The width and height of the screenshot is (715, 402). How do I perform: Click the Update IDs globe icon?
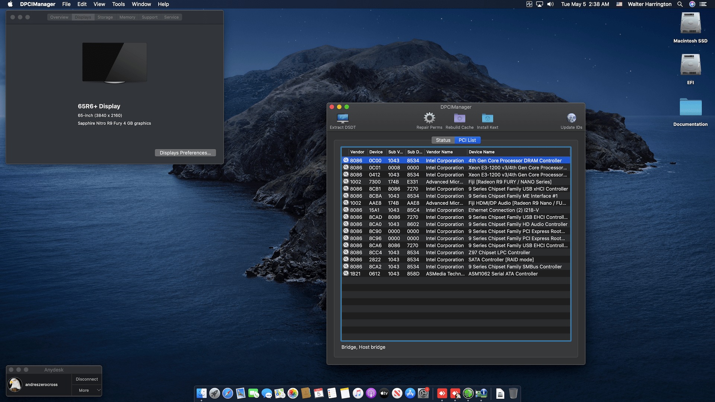point(571,118)
